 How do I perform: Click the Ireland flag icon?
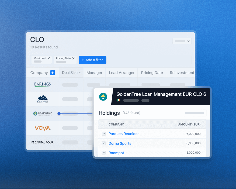119,100
